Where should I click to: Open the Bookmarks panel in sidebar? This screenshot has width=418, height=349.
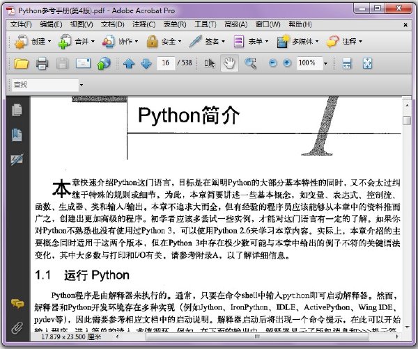(x=17, y=135)
